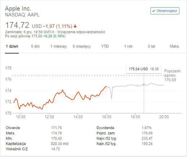The width and height of the screenshot is (187, 157).
Task: Click the 18:35 marker dot on chart
Action: point(144,85)
